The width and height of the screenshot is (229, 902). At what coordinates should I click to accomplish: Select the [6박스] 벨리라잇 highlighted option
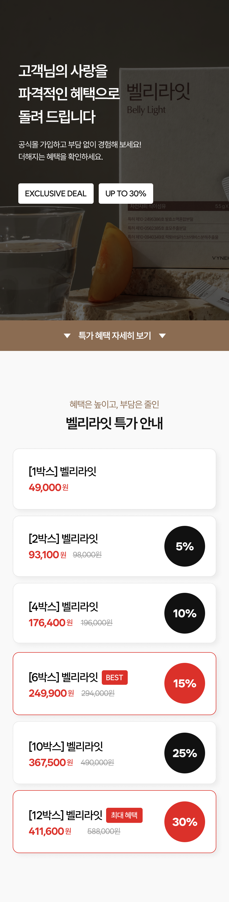coord(114,683)
